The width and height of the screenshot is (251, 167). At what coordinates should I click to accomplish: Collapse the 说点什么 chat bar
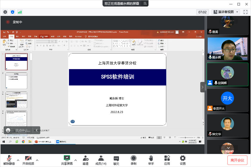tap(37, 130)
